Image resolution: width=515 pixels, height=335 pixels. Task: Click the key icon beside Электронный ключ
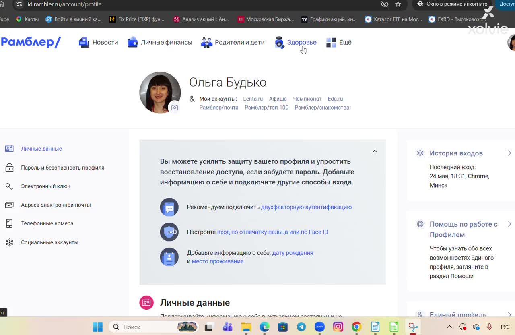(9, 186)
